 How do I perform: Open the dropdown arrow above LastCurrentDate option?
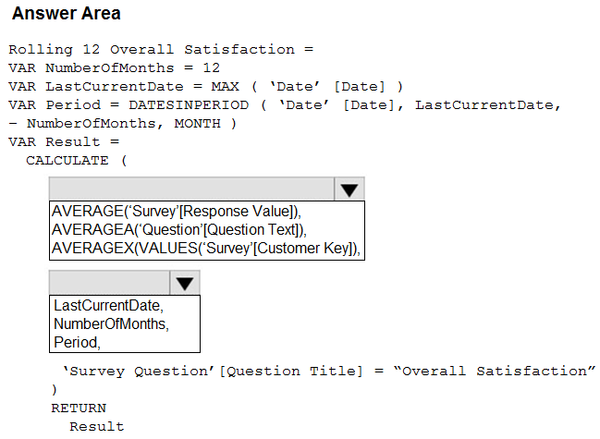click(185, 283)
